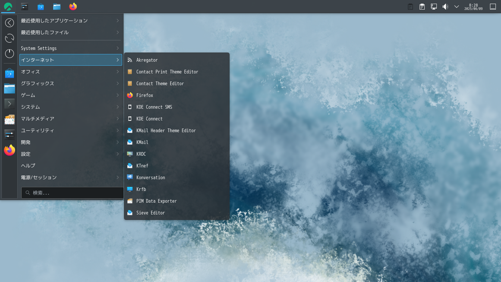Click the volume speaker icon in system tray
Image resolution: width=501 pixels, height=282 pixels.
445,7
